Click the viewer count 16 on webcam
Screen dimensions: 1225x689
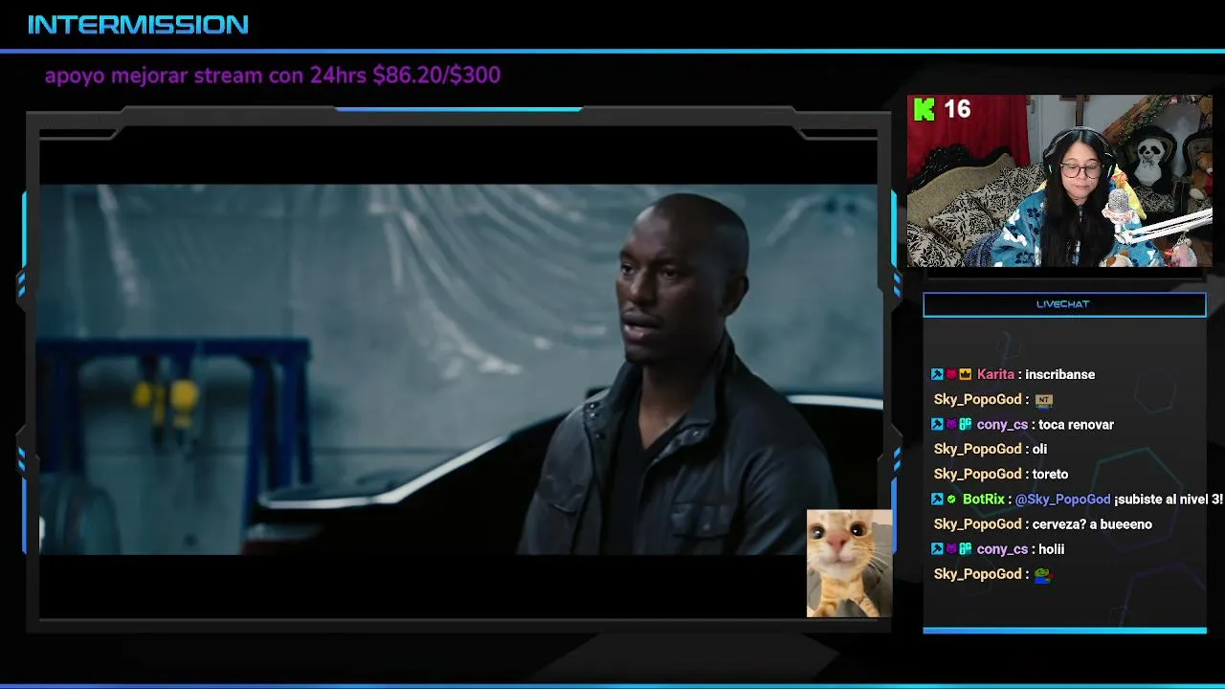tap(957, 109)
